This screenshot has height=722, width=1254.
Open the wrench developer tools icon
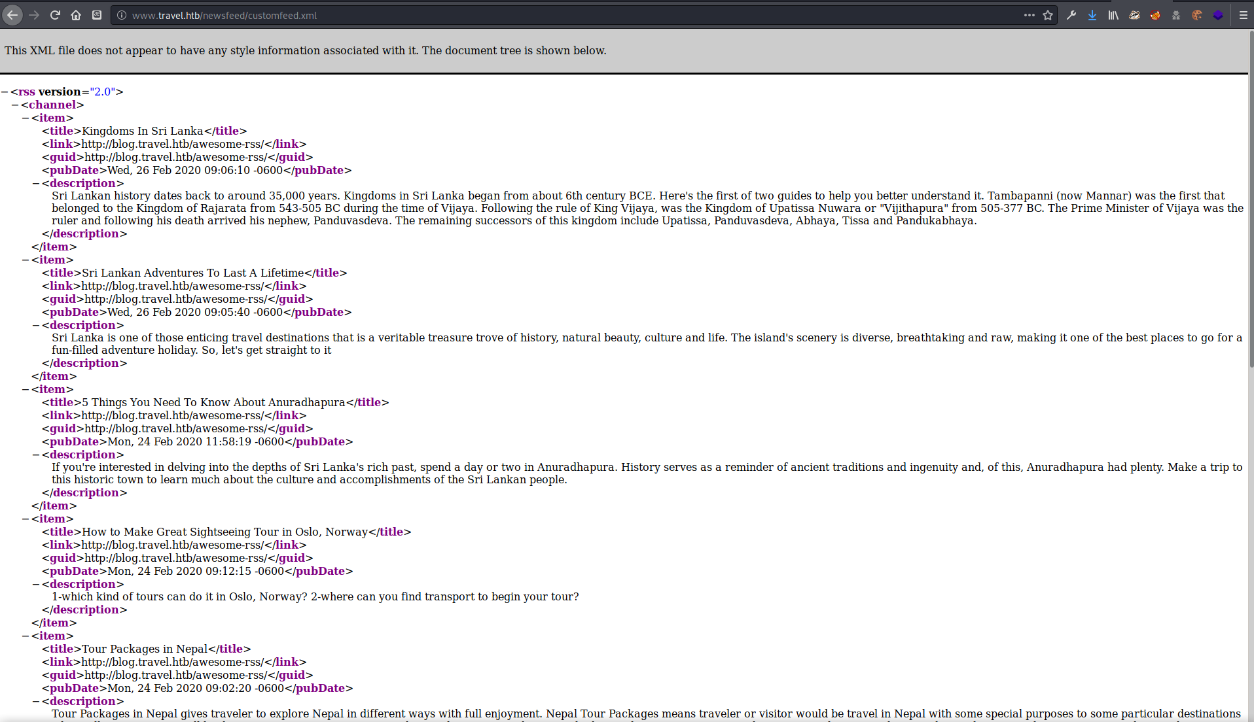1071,15
